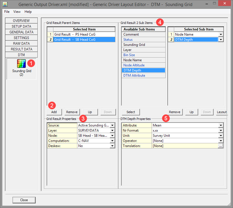Select Node Altitude from Available Sub Items
The image size is (233, 208).
click(x=143, y=65)
